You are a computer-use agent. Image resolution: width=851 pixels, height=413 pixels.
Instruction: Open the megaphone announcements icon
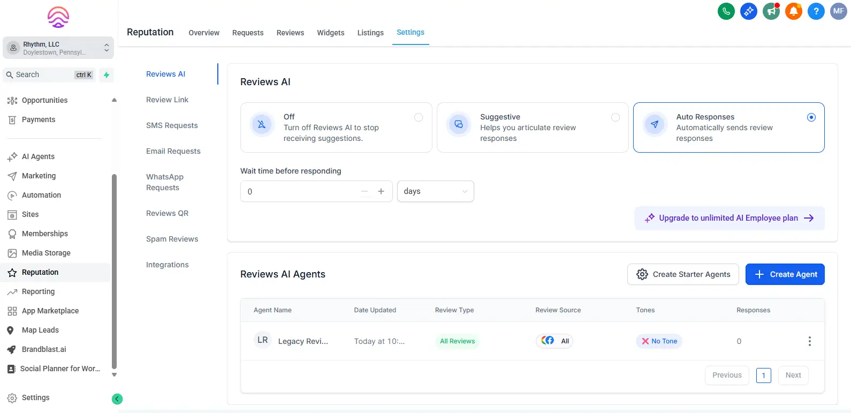771,11
